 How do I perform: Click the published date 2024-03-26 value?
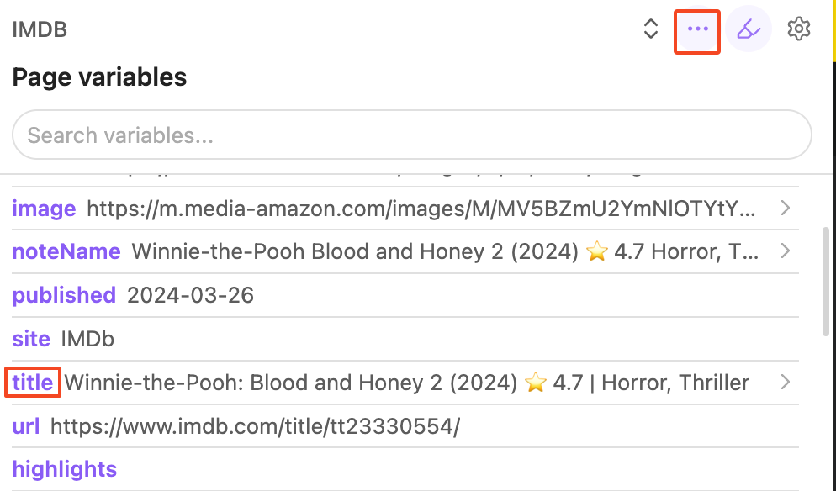[x=190, y=295]
